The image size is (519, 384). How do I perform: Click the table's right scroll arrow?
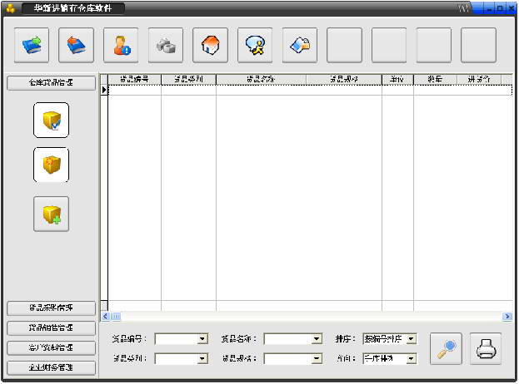click(x=507, y=317)
